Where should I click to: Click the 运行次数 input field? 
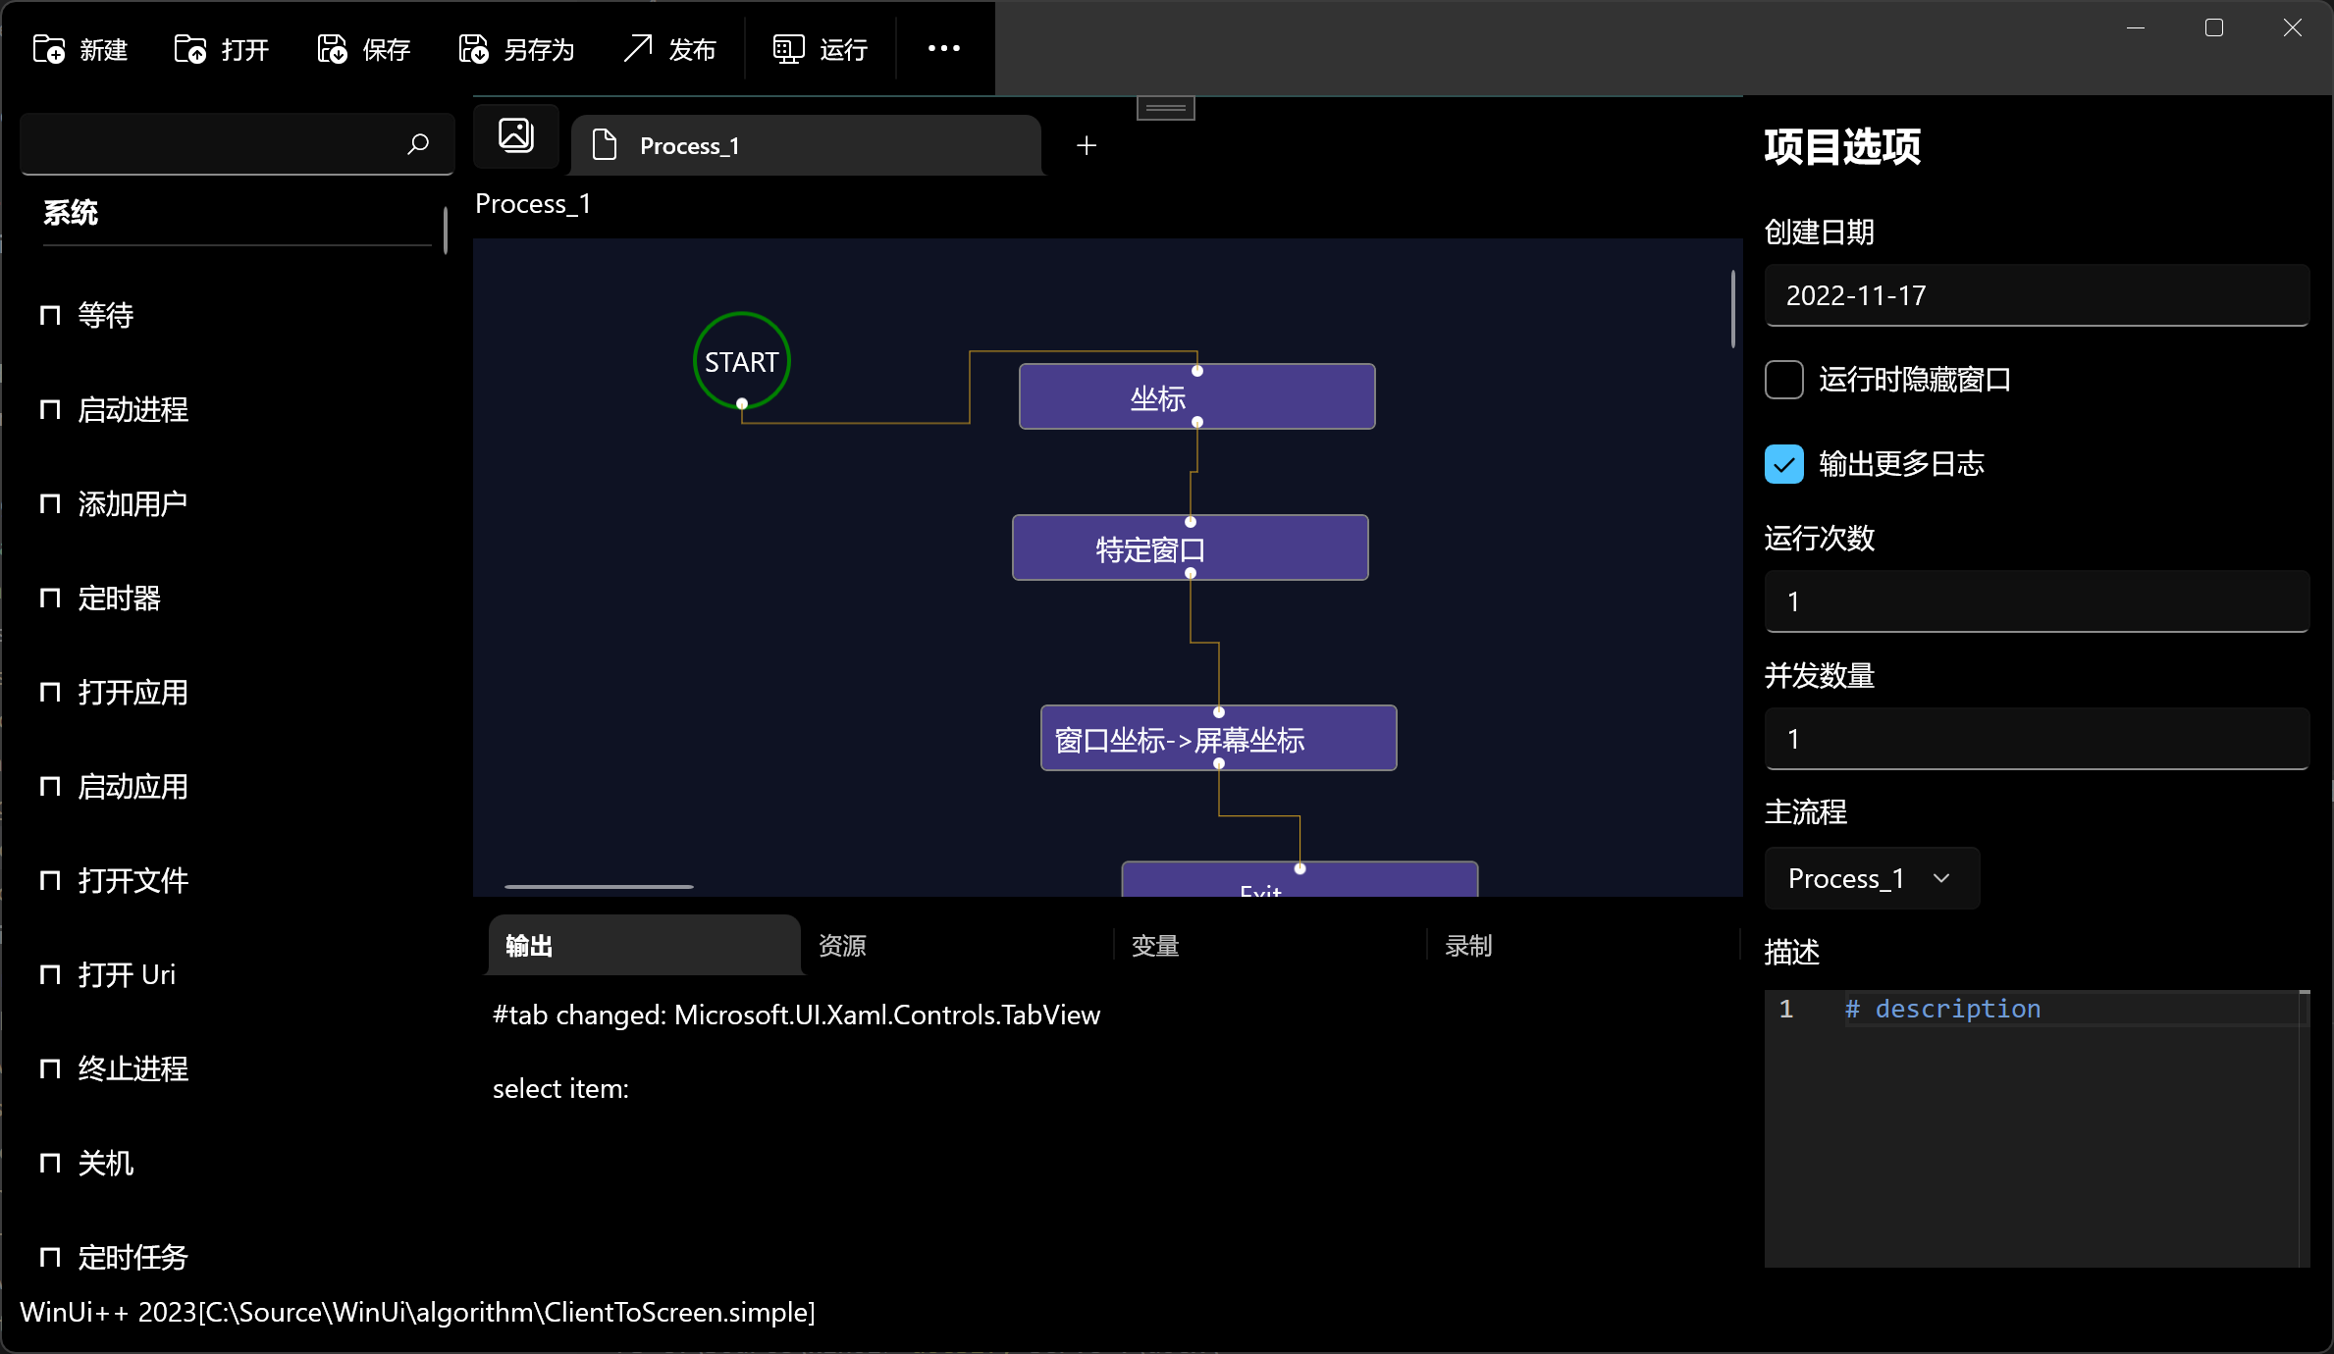pos(2036,601)
